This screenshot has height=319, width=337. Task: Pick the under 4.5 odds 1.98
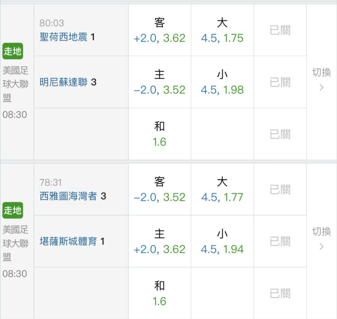pyautogui.click(x=222, y=82)
